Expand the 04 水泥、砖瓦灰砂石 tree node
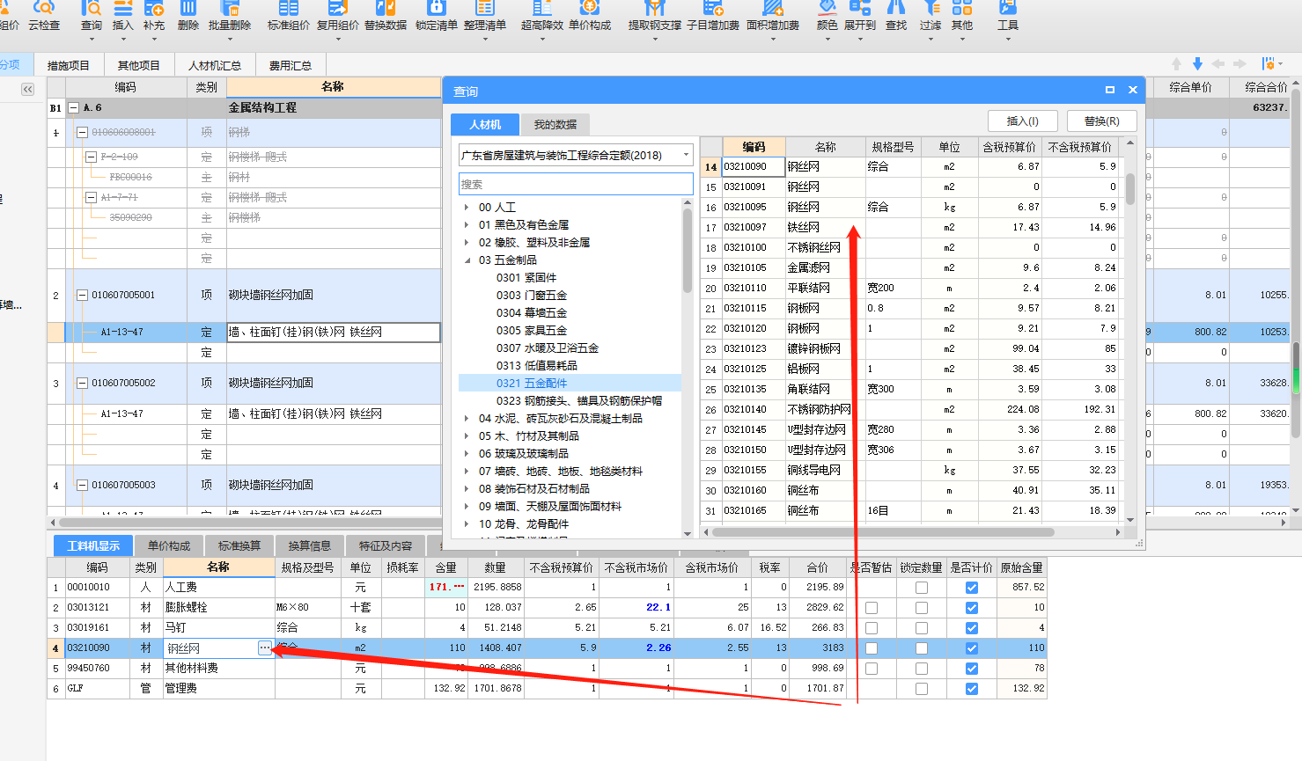 pyautogui.click(x=467, y=419)
